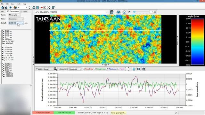This screenshot has width=205, height=115.
Task: Open the Edit menu
Action: (x=7, y=4)
